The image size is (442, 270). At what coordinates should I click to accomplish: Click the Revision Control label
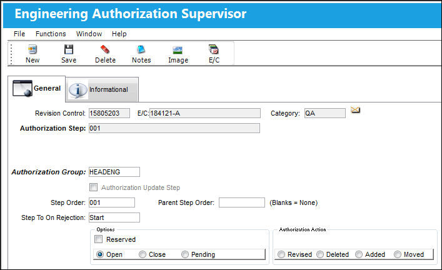click(x=60, y=113)
